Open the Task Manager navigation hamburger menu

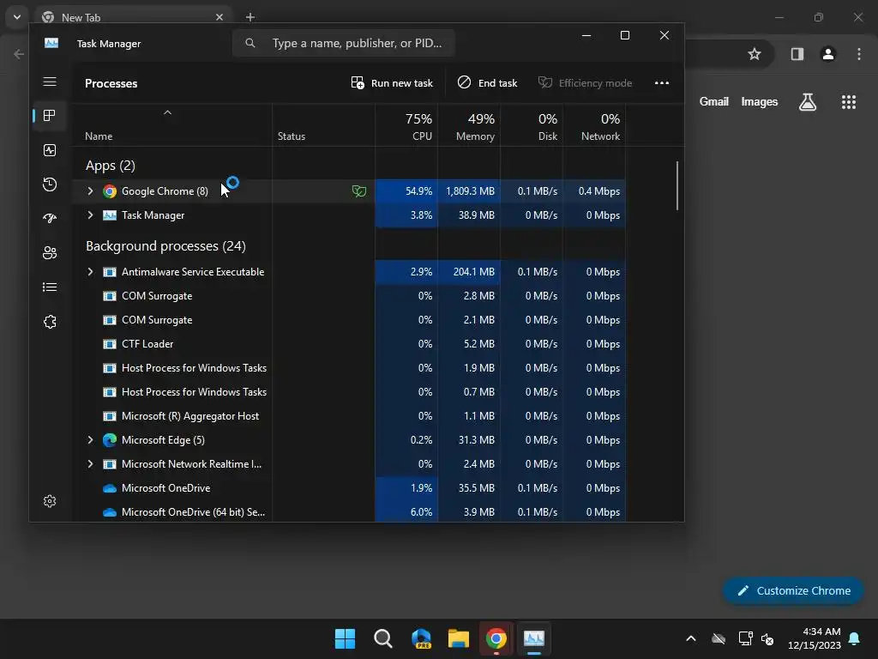[x=50, y=82]
